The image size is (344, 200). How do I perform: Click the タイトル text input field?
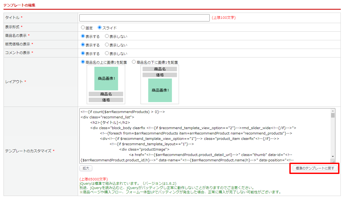[x=144, y=18]
